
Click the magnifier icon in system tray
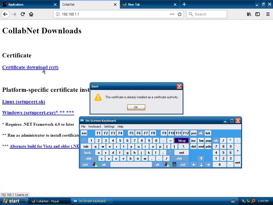(x=254, y=201)
